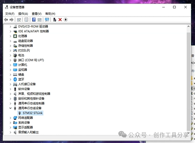Click the red X Uninstall device icon
This screenshot has height=143, width=195.
tap(60, 20)
